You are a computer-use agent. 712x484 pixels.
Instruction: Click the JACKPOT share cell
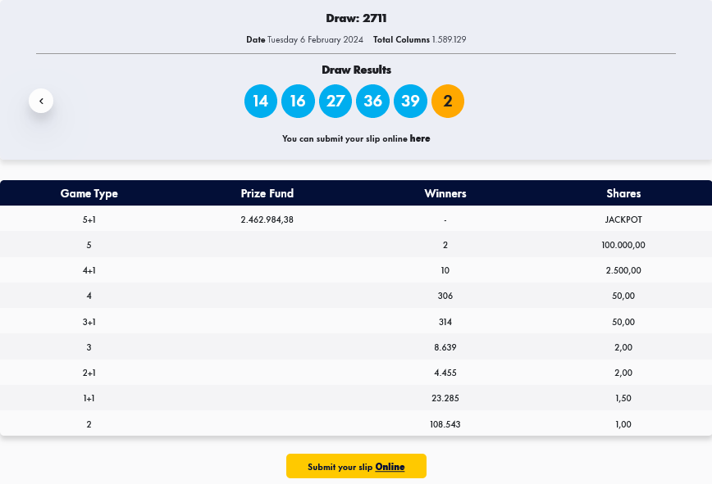[x=623, y=219]
